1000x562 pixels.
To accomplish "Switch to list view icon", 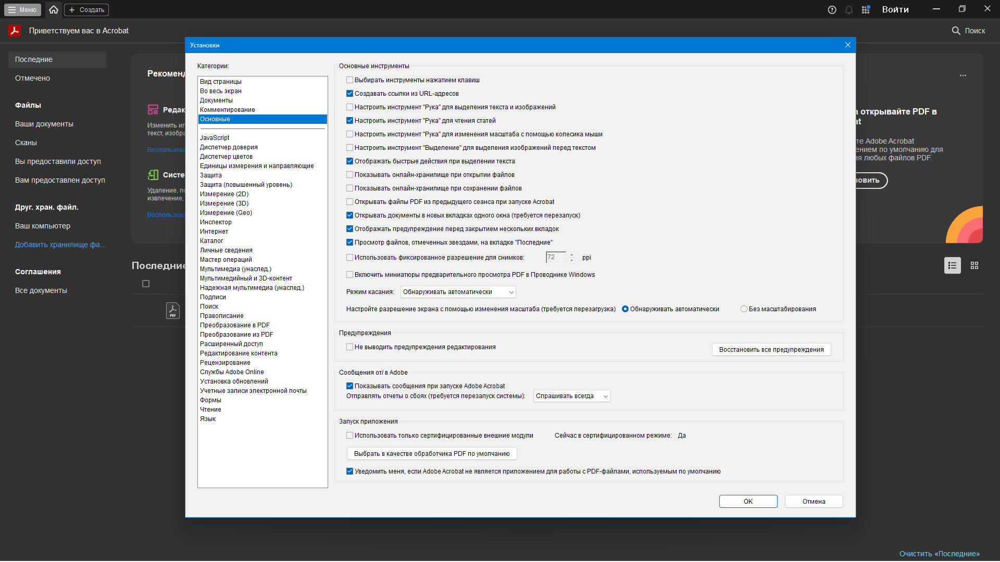I will (952, 265).
